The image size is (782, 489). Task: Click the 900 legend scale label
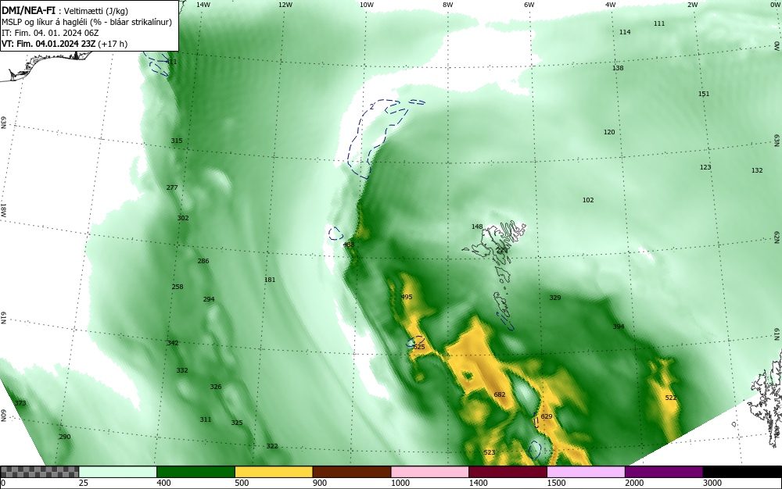(320, 483)
